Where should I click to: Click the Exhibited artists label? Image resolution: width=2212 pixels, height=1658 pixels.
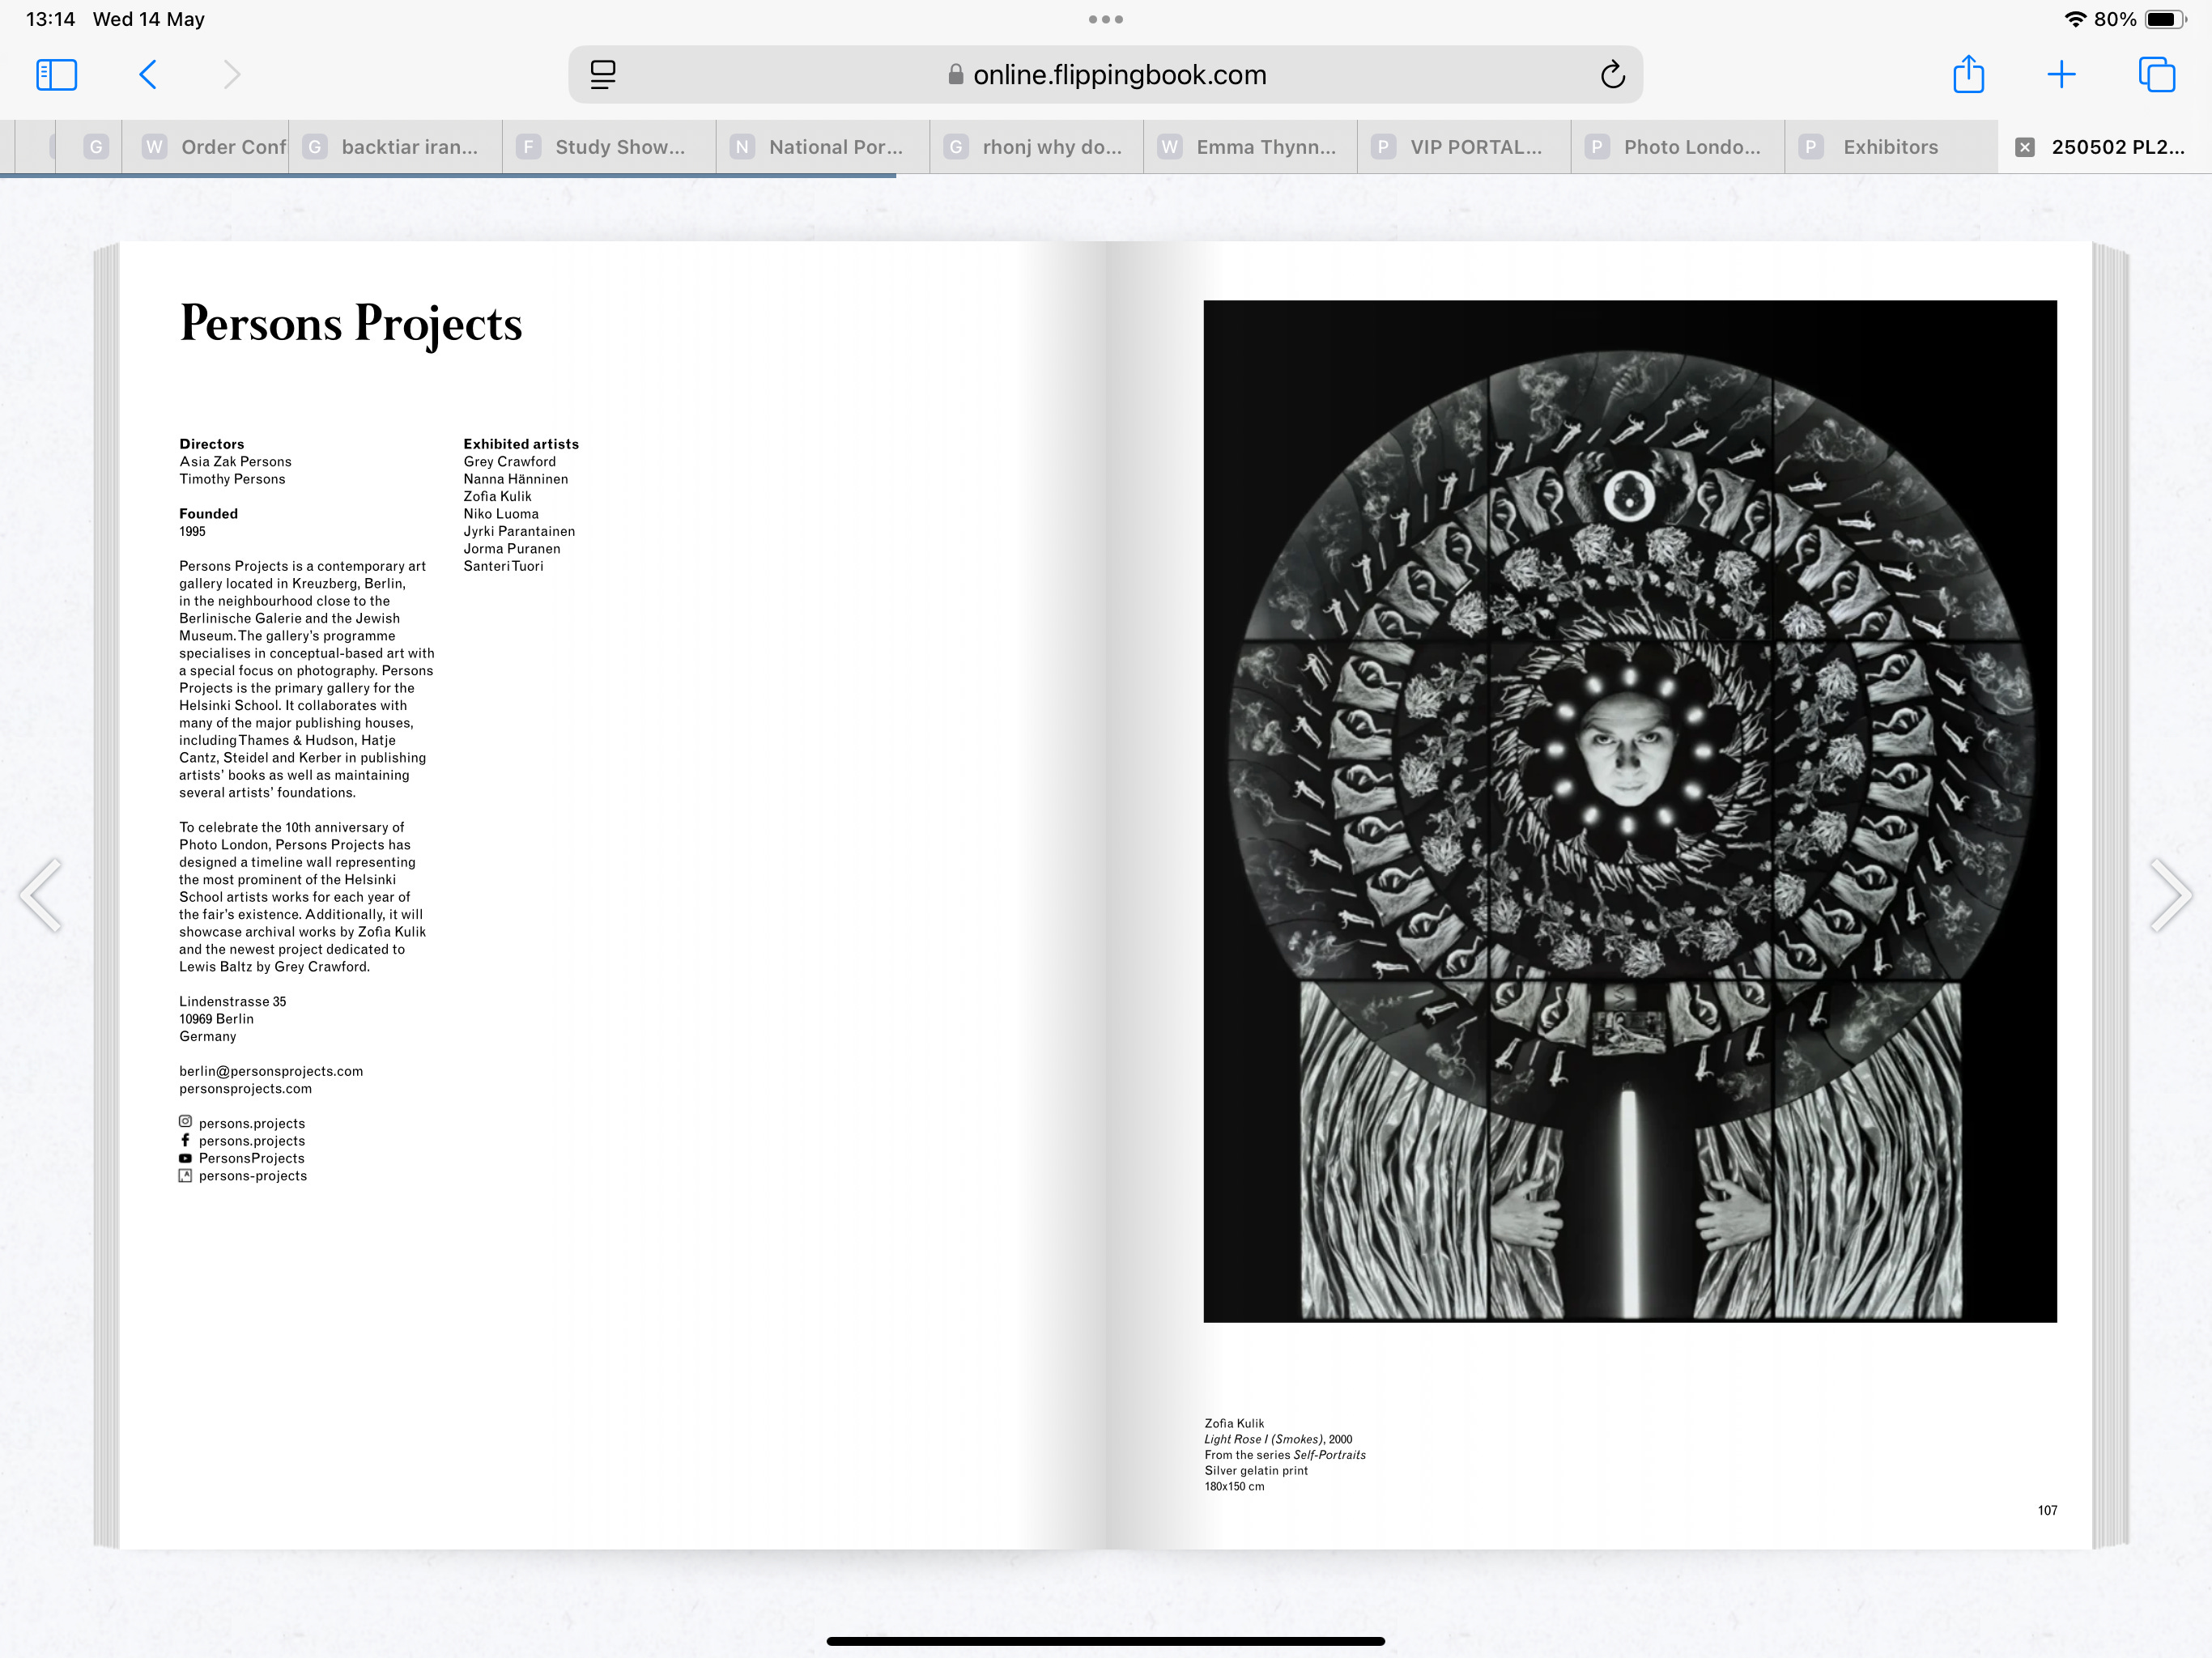click(x=521, y=443)
